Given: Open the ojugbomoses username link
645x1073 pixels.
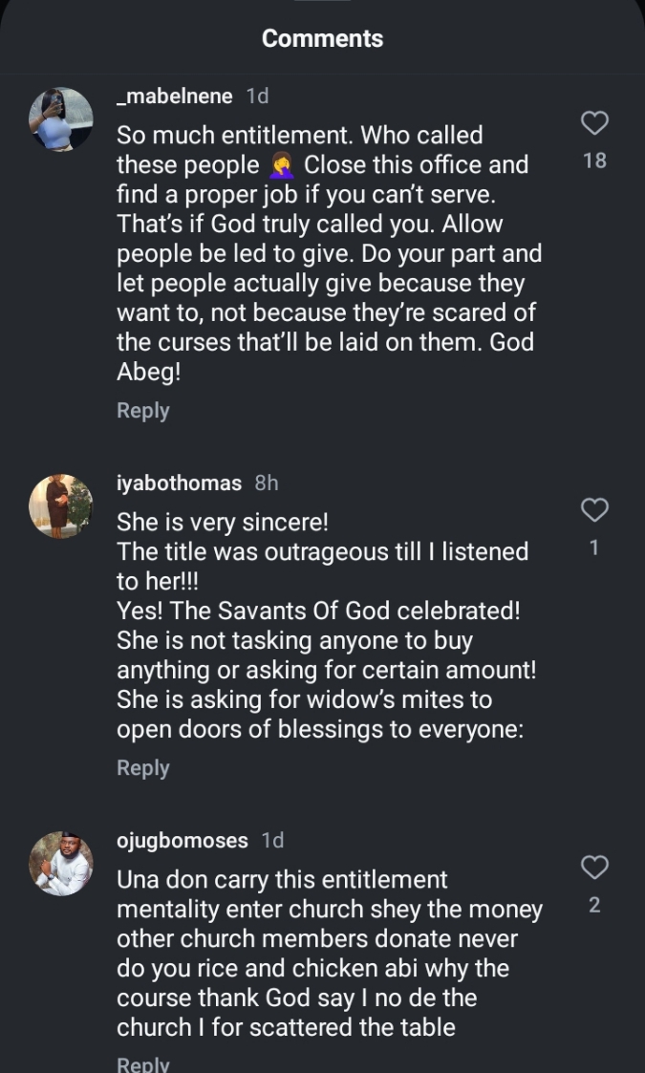Looking at the screenshot, I should pos(182,841).
